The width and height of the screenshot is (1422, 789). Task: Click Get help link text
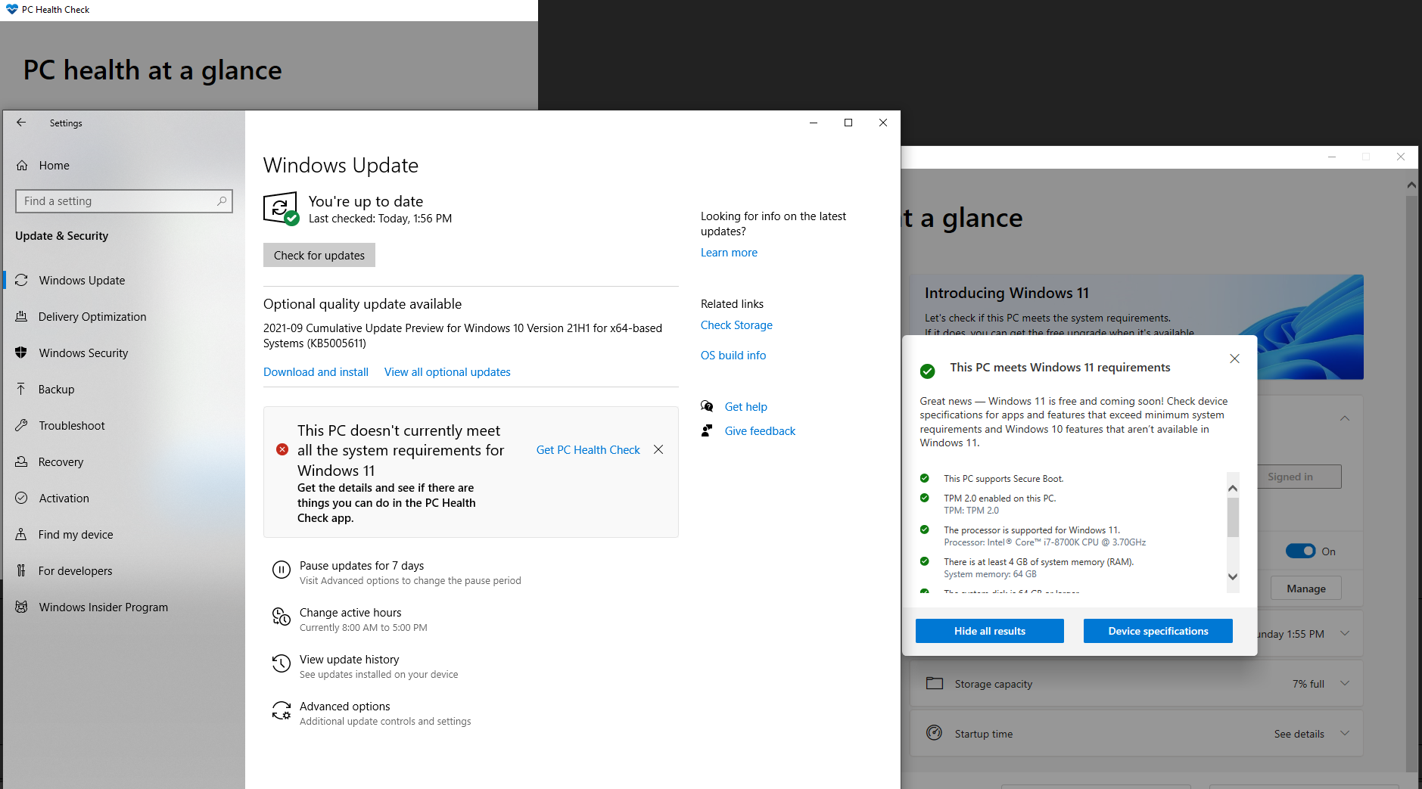tap(746, 407)
